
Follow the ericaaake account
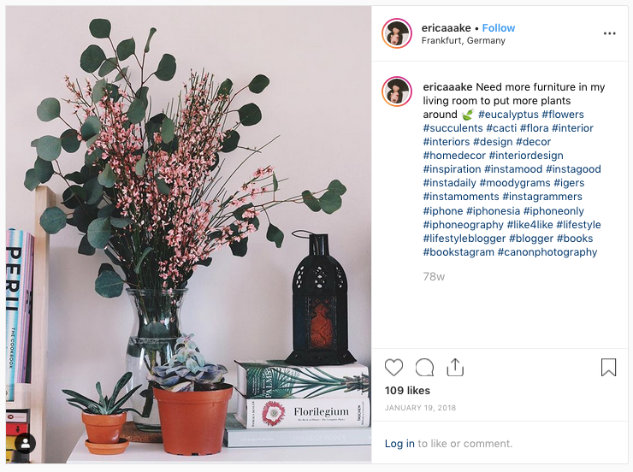[x=499, y=28]
